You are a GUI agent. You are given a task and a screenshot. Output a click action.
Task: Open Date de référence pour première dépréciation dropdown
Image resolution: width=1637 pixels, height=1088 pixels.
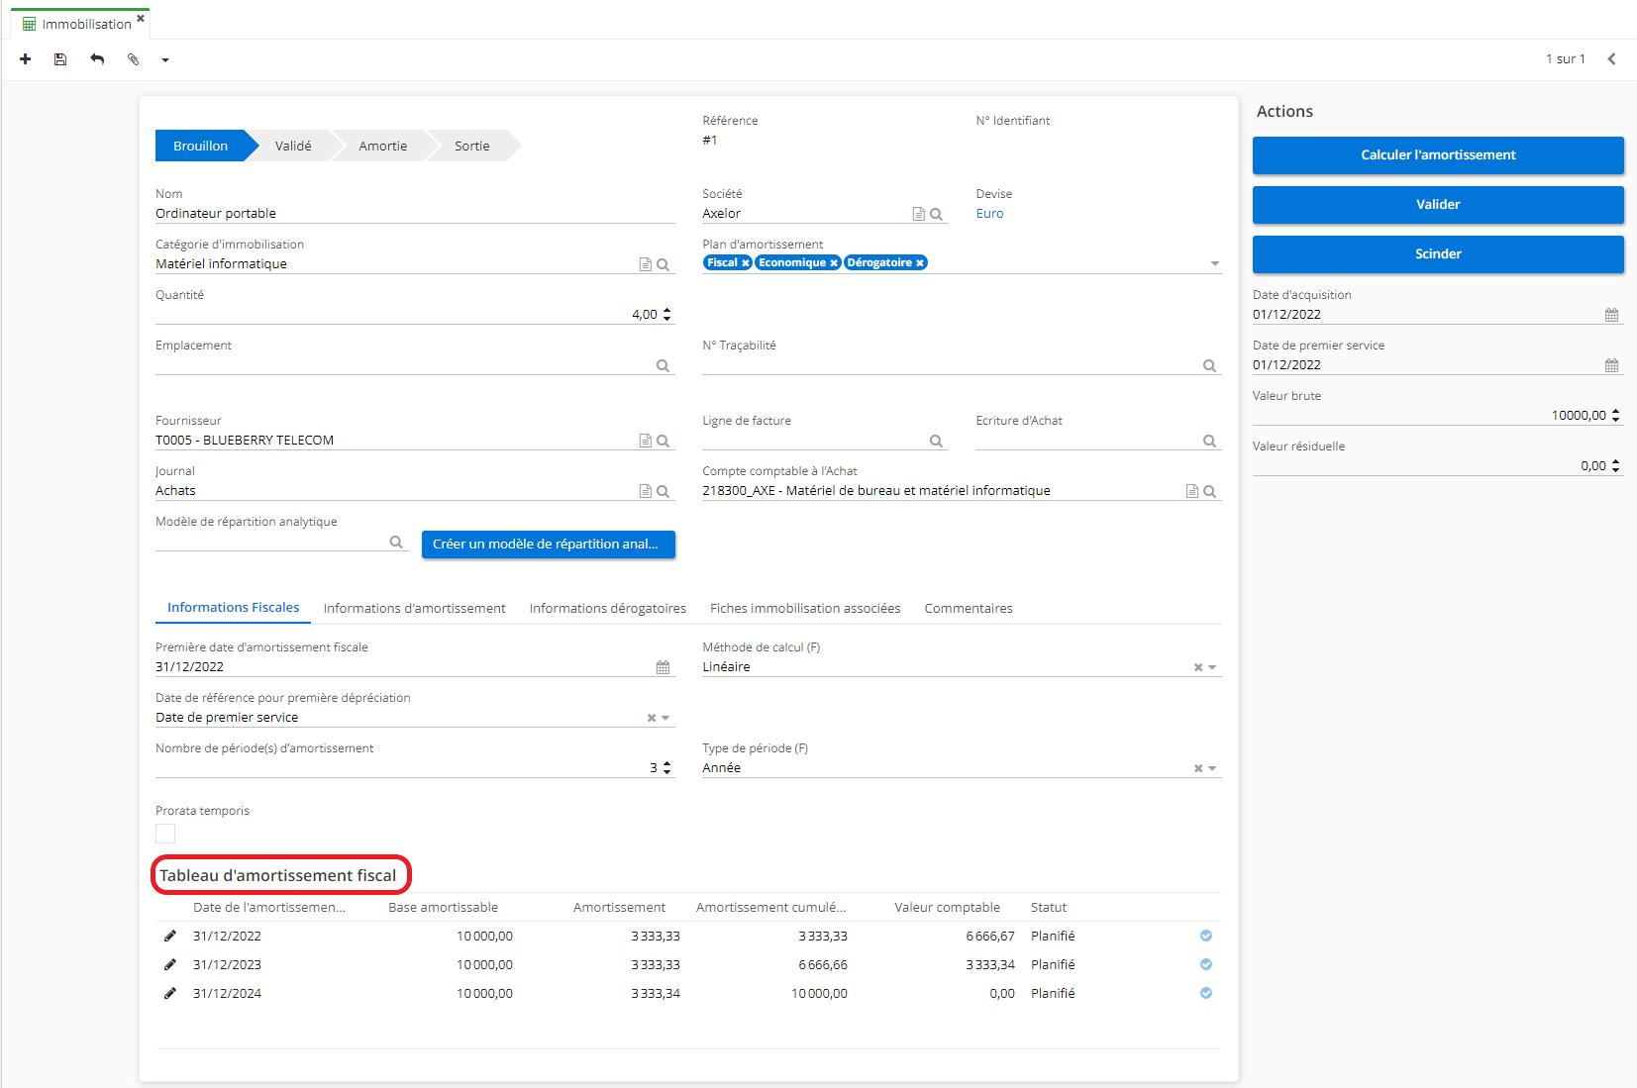click(665, 719)
